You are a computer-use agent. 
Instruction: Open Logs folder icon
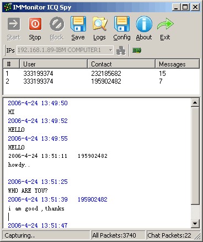coord(100,24)
